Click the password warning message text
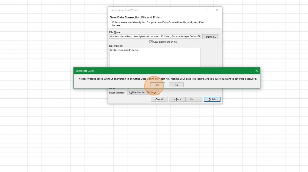 coord(167,79)
